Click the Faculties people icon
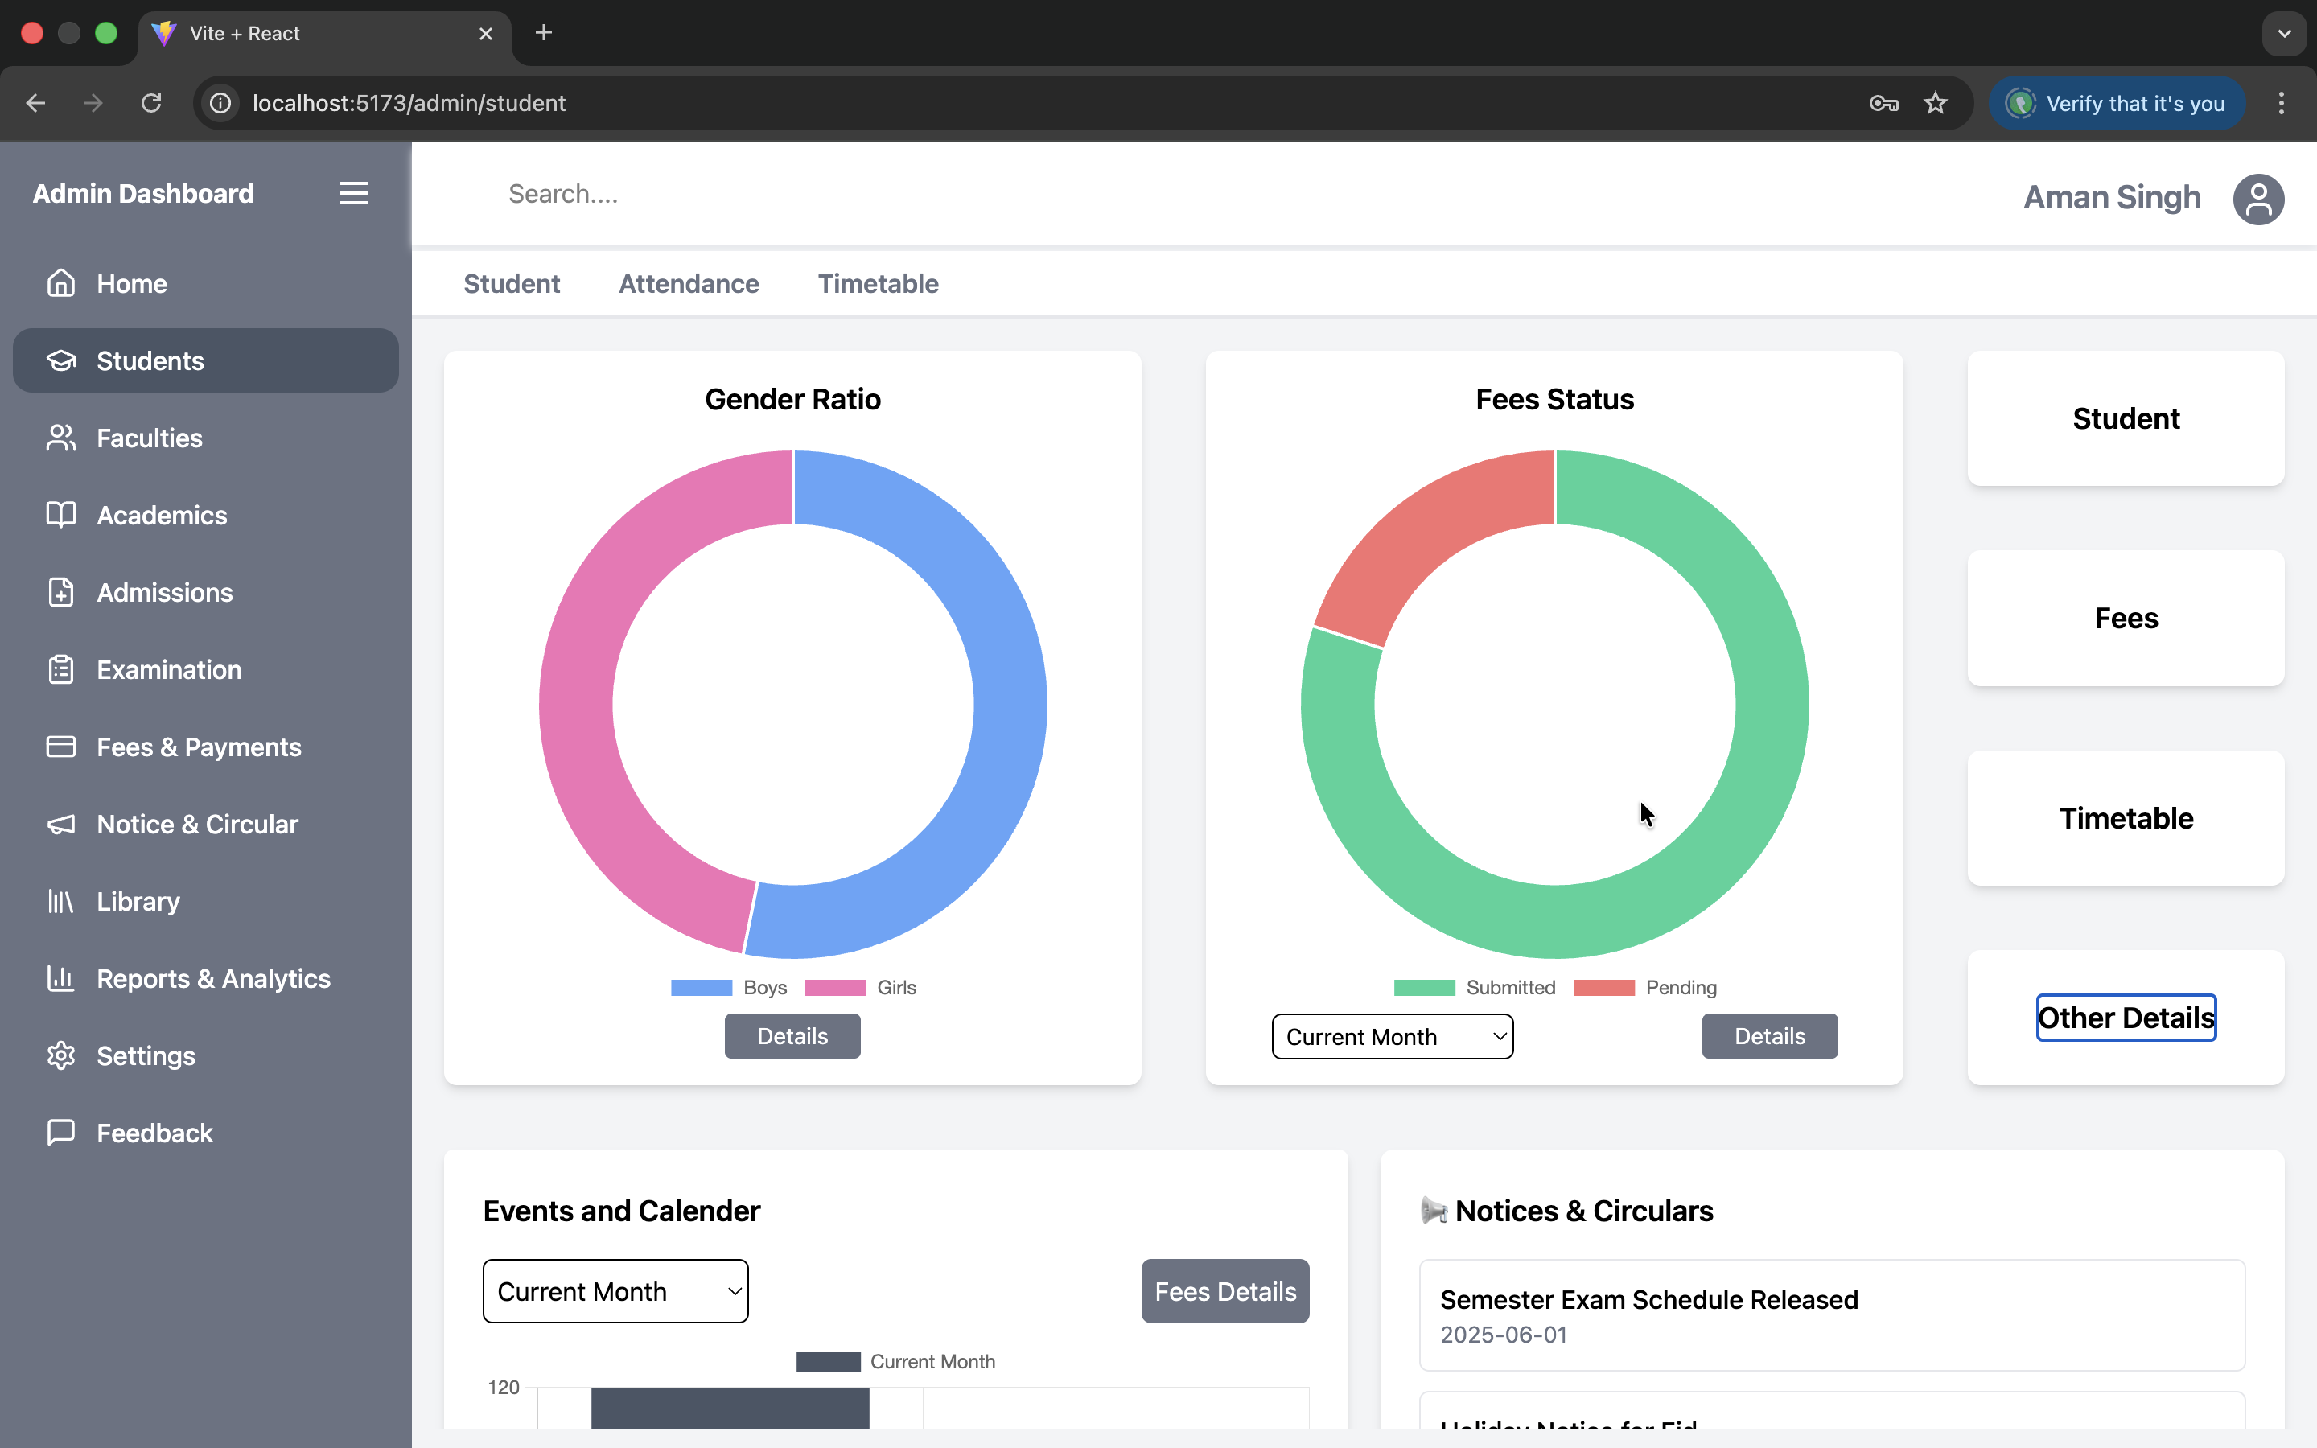Viewport: 2317px width, 1448px height. [x=61, y=438]
